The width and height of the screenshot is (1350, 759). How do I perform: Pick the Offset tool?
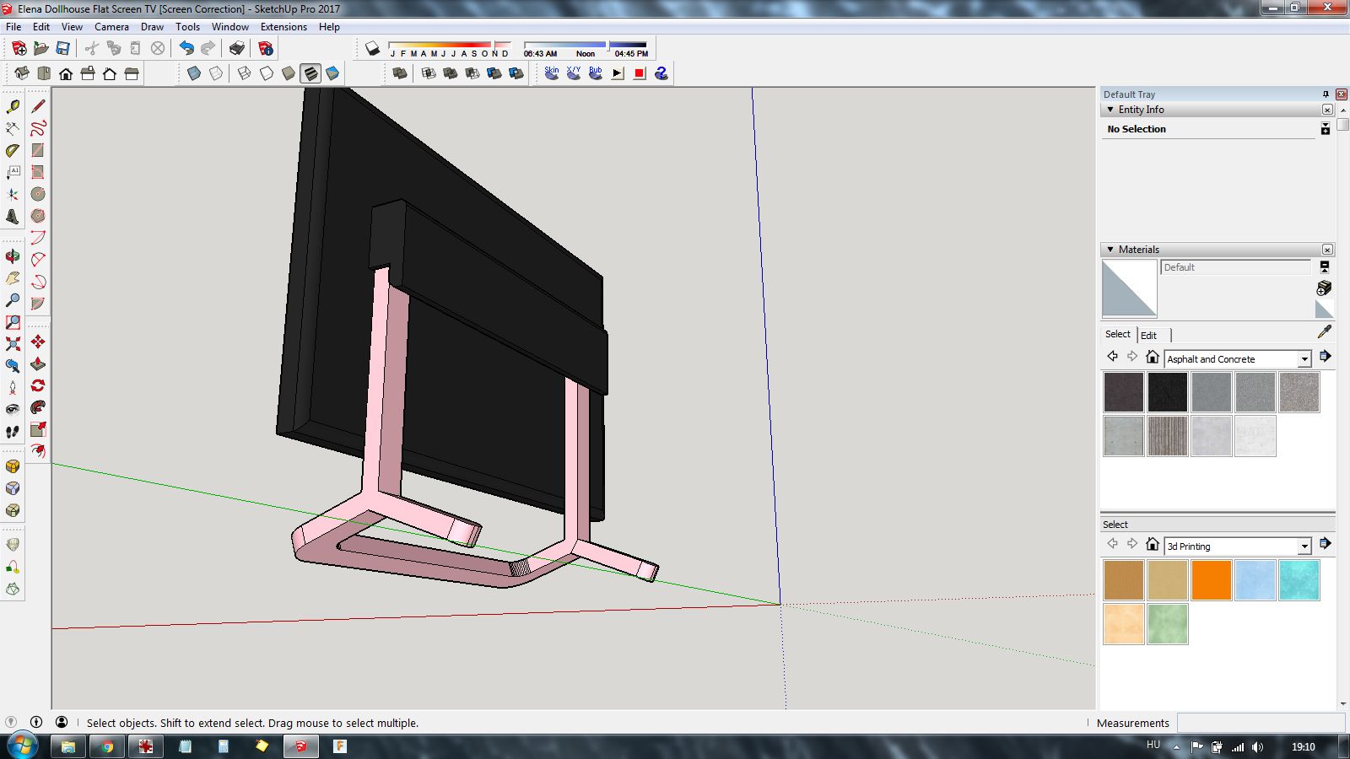(x=38, y=451)
